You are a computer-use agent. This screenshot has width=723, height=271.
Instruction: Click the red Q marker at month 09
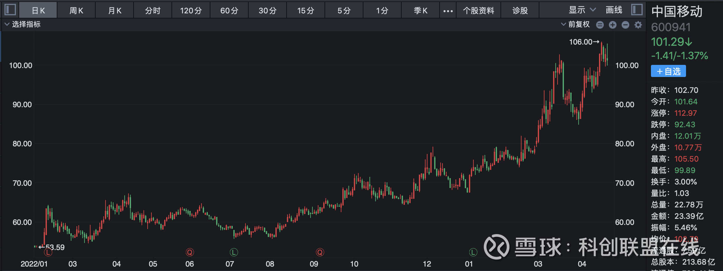[x=320, y=253]
